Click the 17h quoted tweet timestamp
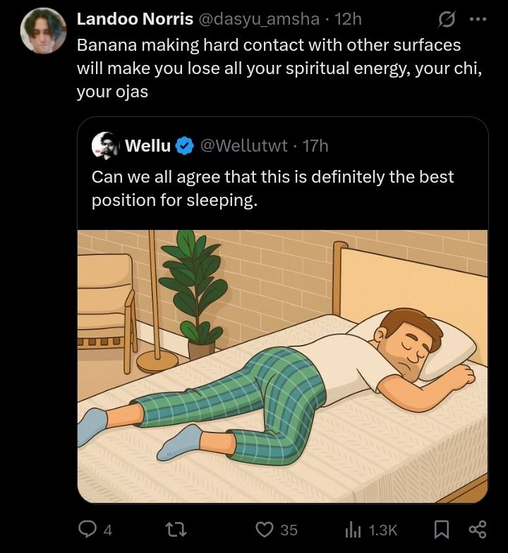This screenshot has width=508, height=553. point(315,146)
